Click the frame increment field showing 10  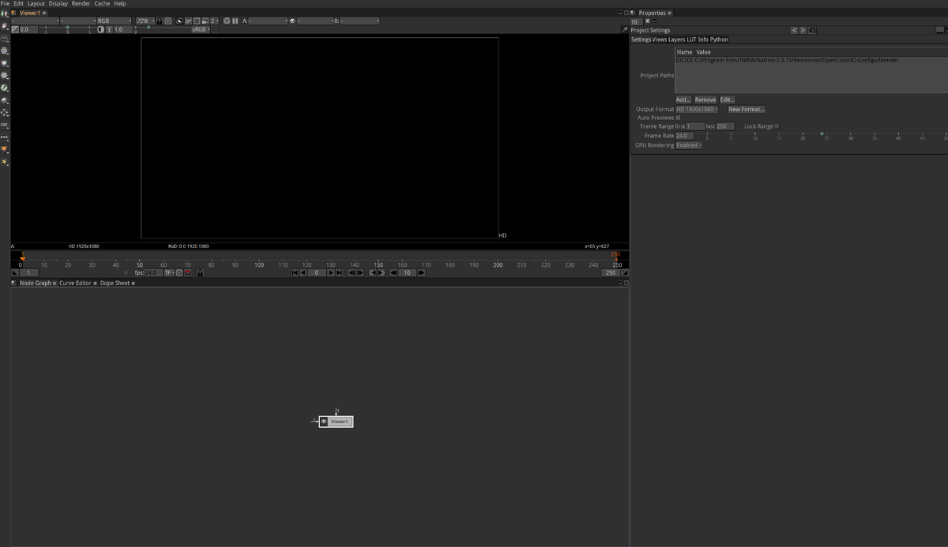point(407,272)
